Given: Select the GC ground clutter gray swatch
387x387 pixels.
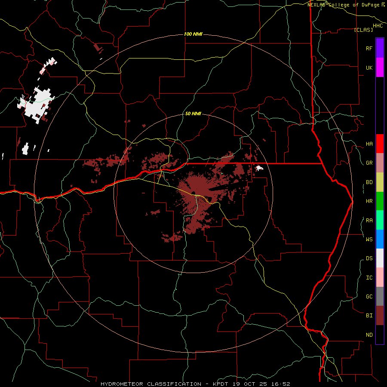Looking at the screenshot, I should [x=380, y=296].
